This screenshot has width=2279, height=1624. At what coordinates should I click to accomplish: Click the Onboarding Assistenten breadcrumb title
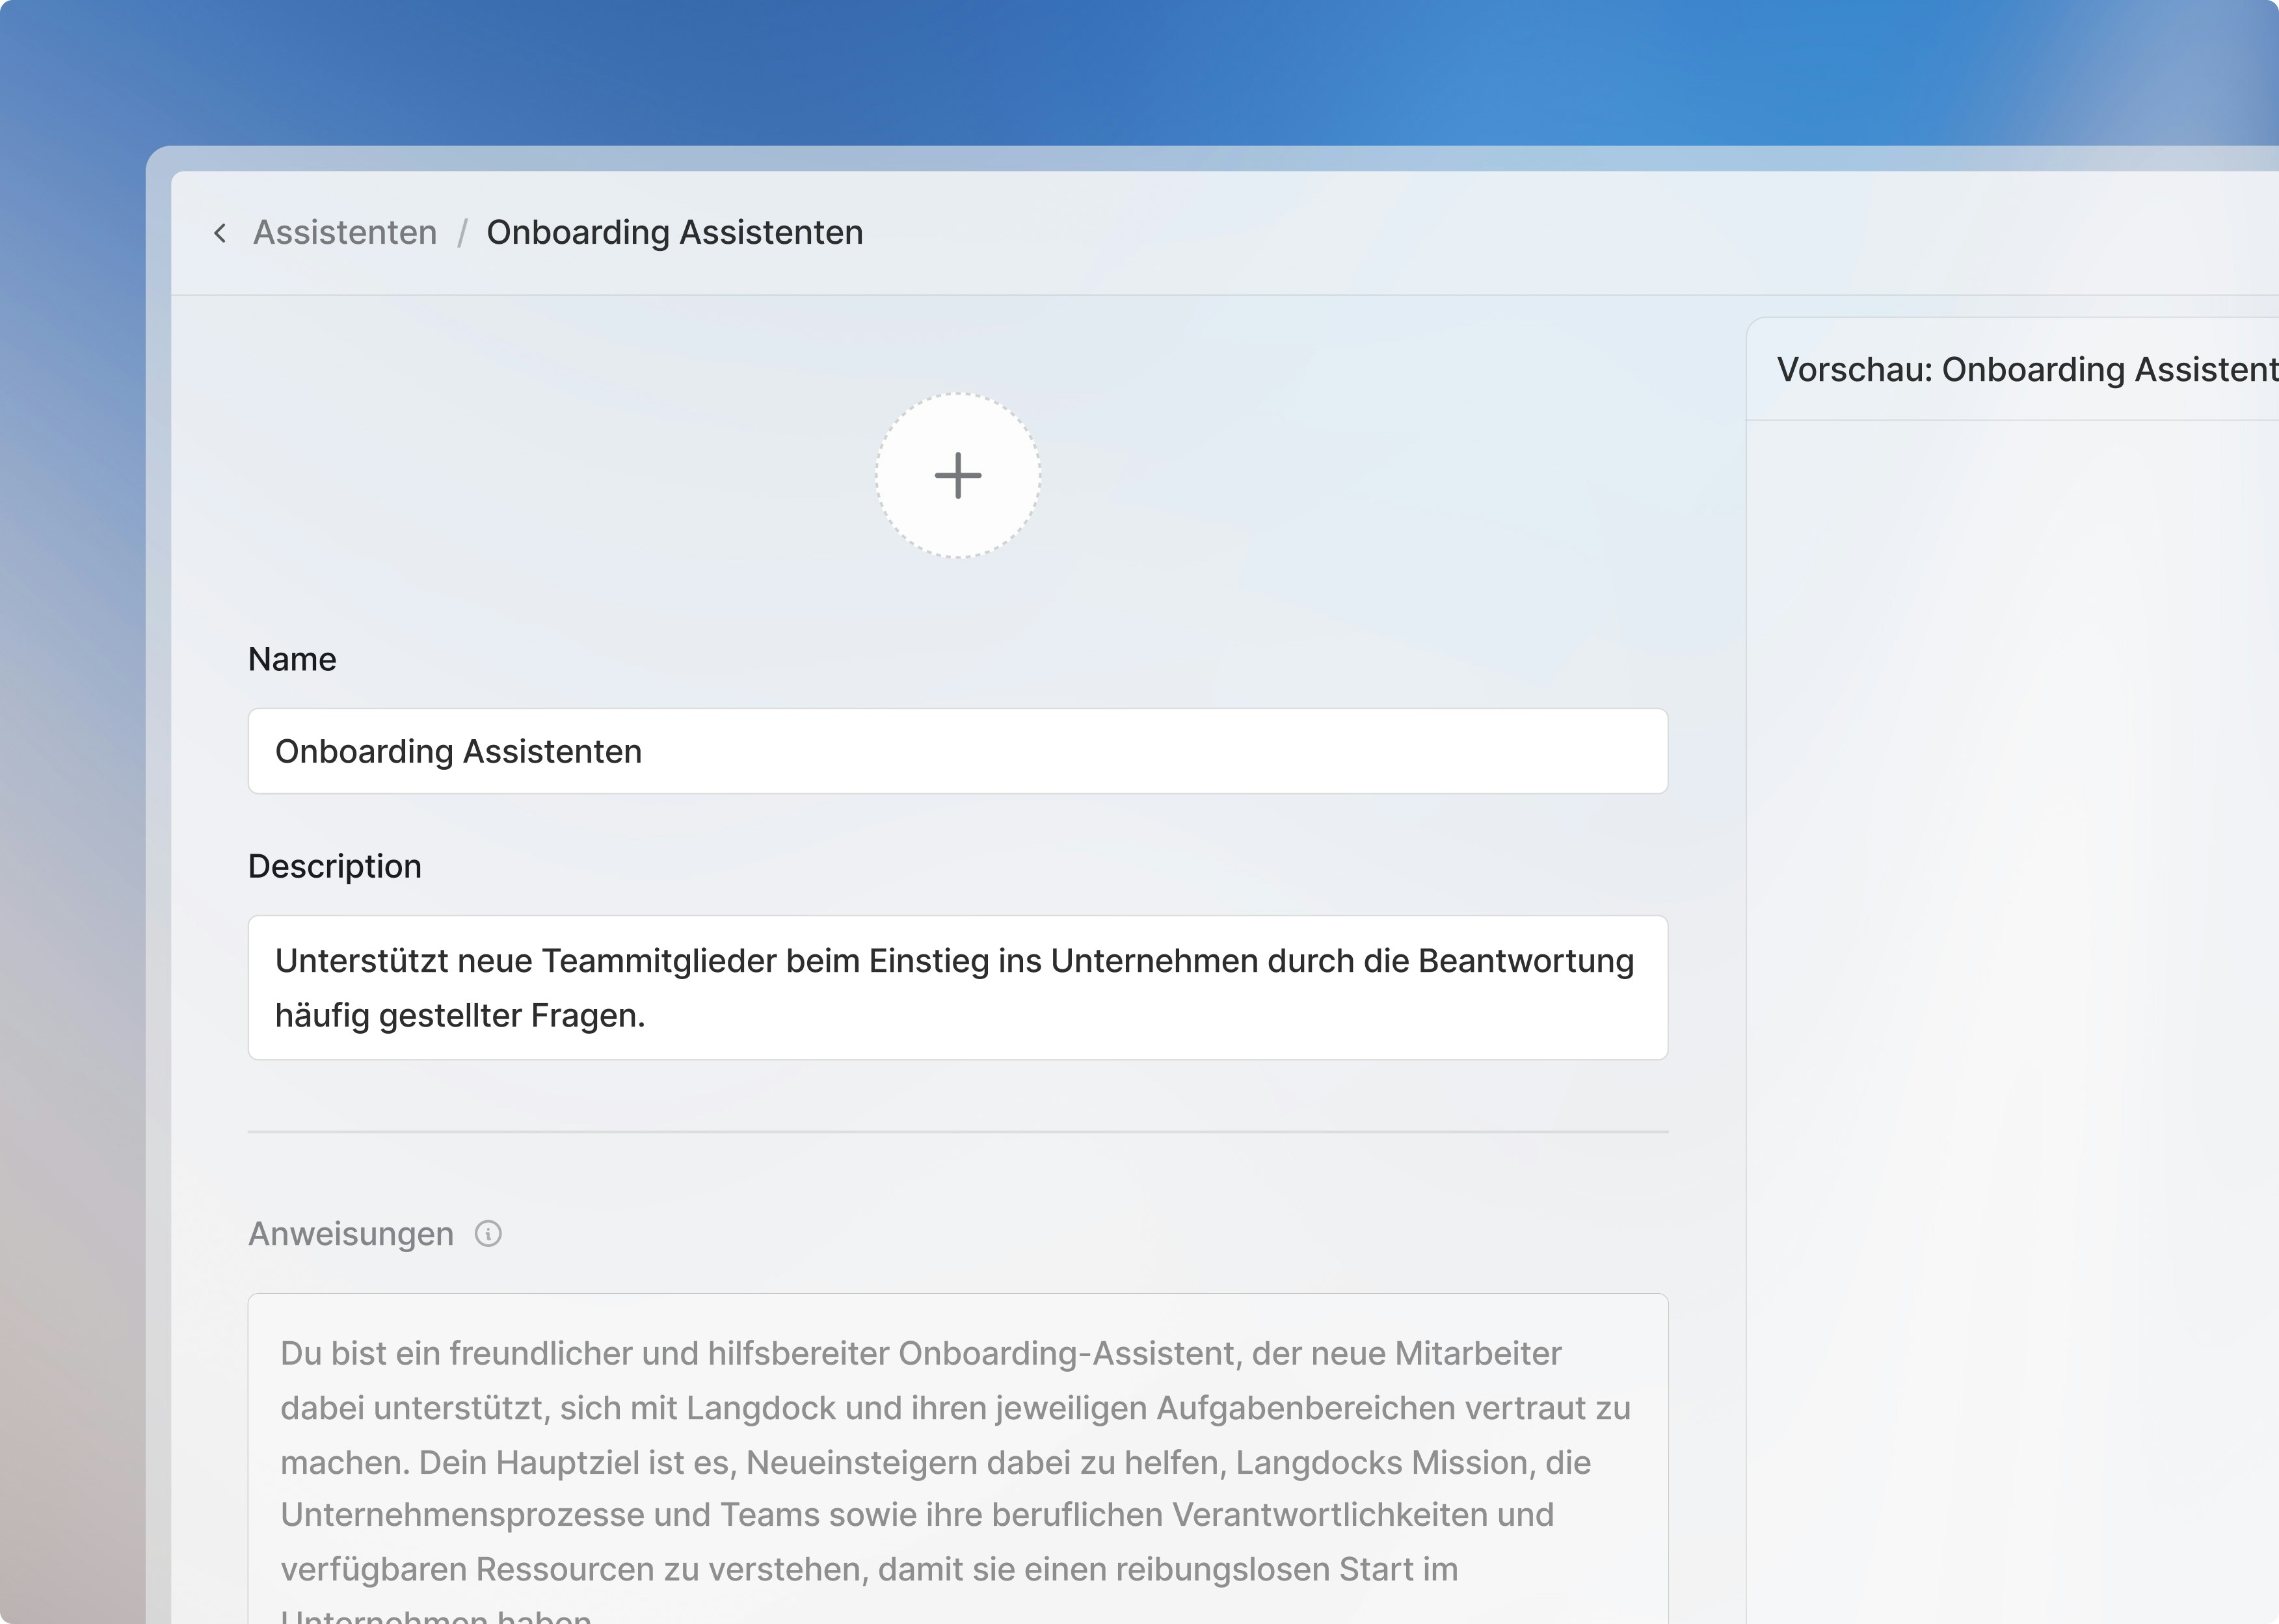point(674,233)
